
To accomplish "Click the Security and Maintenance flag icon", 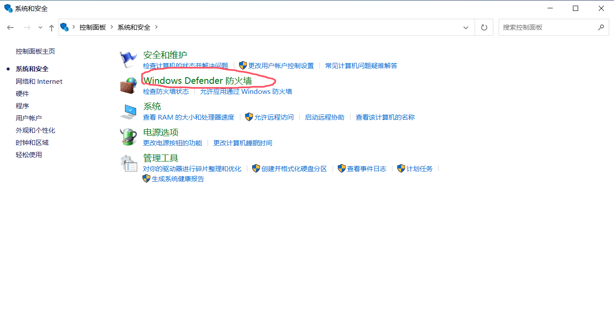I will [x=128, y=60].
